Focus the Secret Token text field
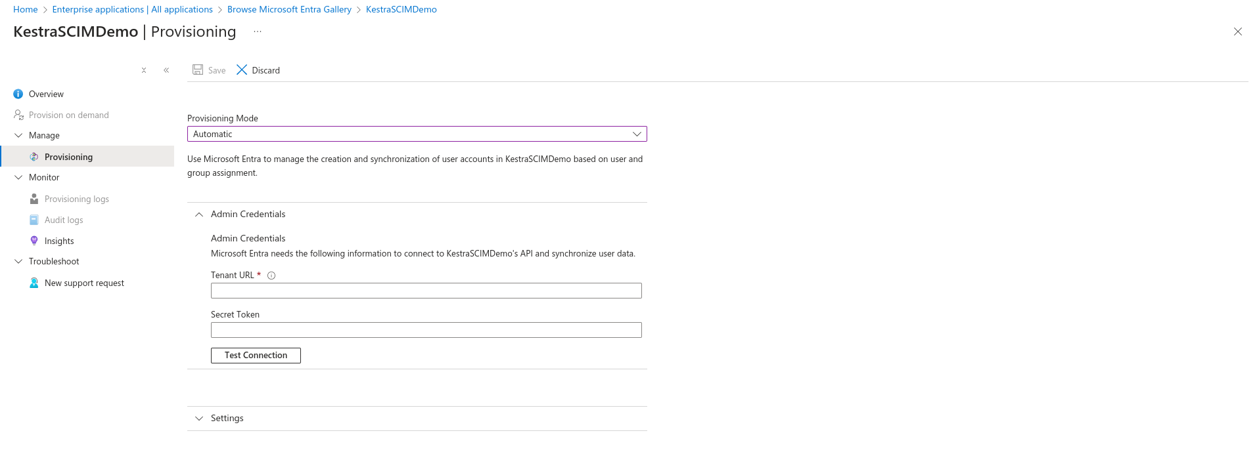The image size is (1259, 452). [x=426, y=330]
